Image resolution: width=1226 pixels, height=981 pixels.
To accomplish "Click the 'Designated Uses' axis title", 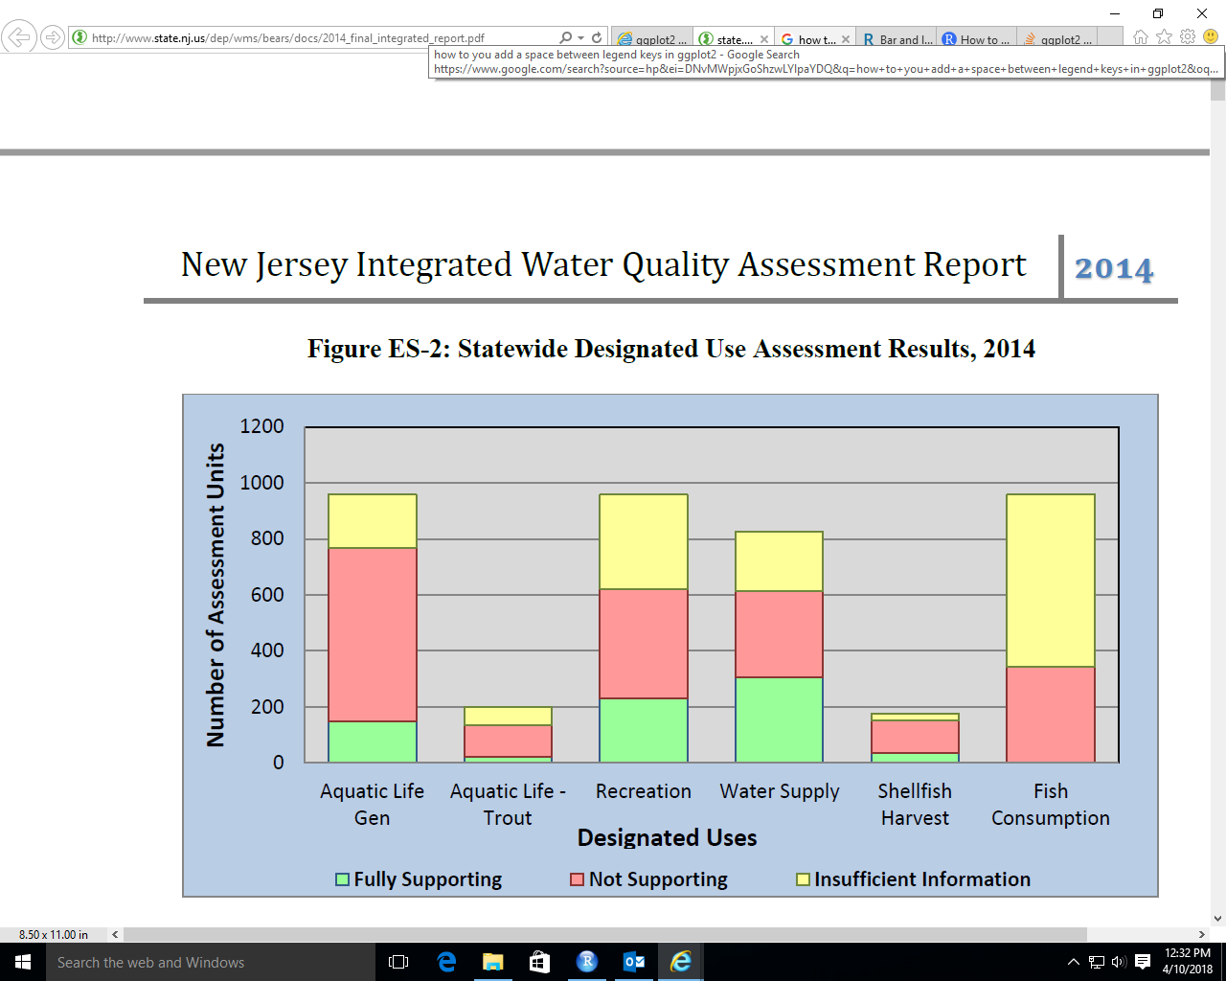I will 667,838.
